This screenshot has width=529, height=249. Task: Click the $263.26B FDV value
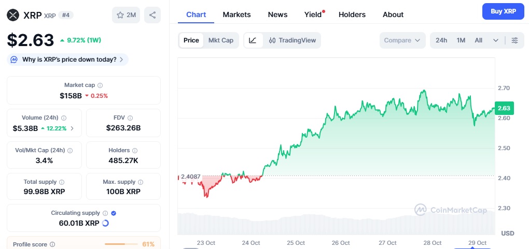(x=123, y=128)
